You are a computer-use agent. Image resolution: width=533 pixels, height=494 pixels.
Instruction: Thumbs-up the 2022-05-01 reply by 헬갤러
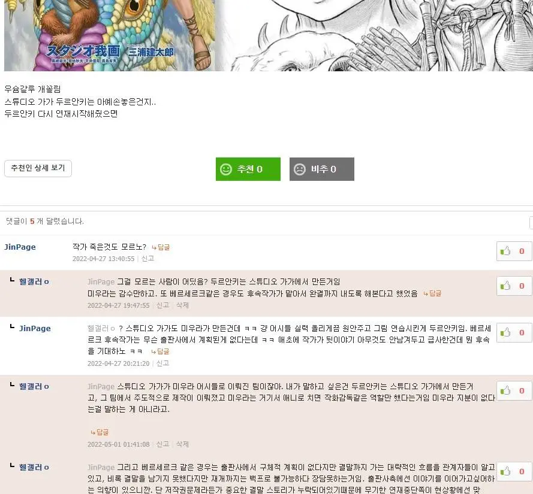(514, 391)
